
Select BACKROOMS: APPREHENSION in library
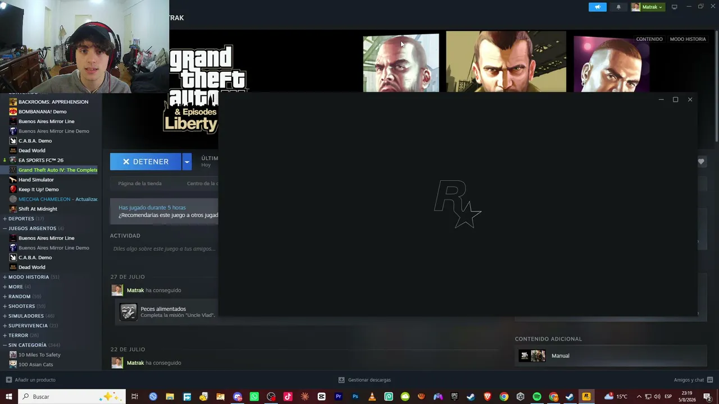(x=53, y=102)
